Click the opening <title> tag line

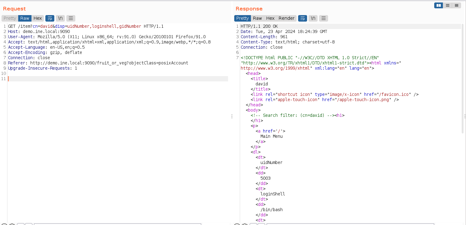[x=259, y=79]
